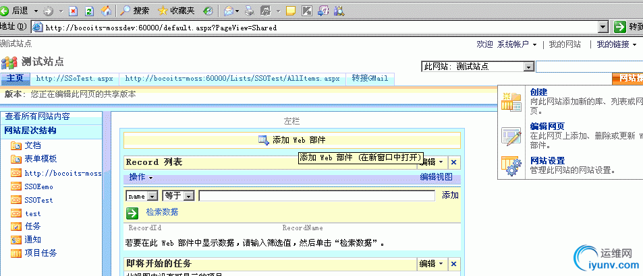643x276 pixels.
Task: Choose 网站设置 in site actions menu
Action: click(547, 160)
